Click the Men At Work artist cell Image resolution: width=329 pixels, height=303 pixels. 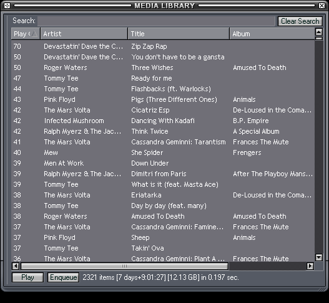tap(64, 163)
